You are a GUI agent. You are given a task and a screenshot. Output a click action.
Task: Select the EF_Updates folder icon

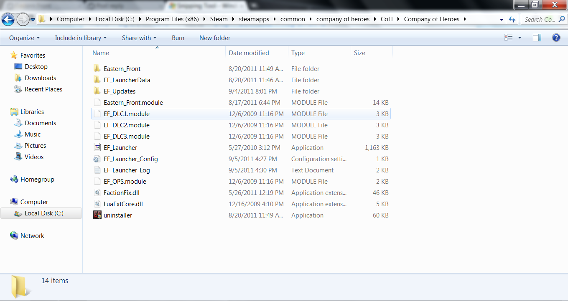pyautogui.click(x=97, y=91)
